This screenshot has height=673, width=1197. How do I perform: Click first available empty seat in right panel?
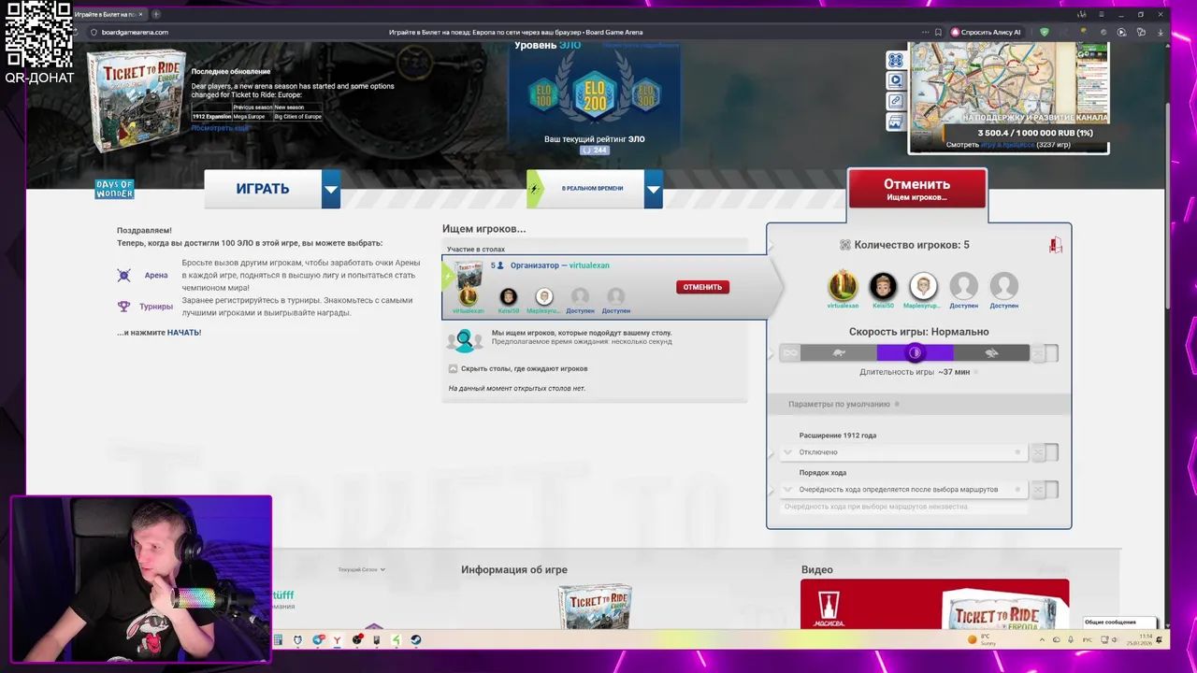click(963, 286)
